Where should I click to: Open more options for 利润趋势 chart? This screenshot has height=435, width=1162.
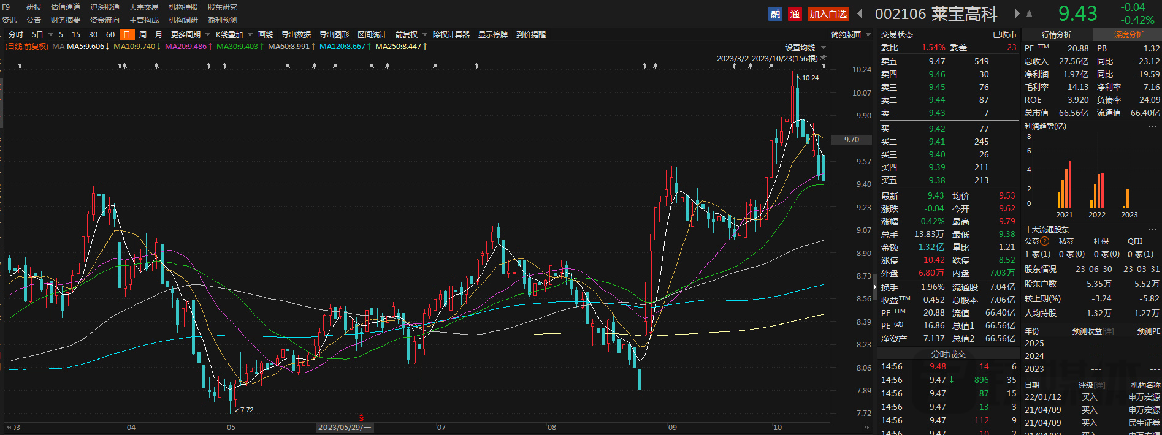(x=1153, y=126)
